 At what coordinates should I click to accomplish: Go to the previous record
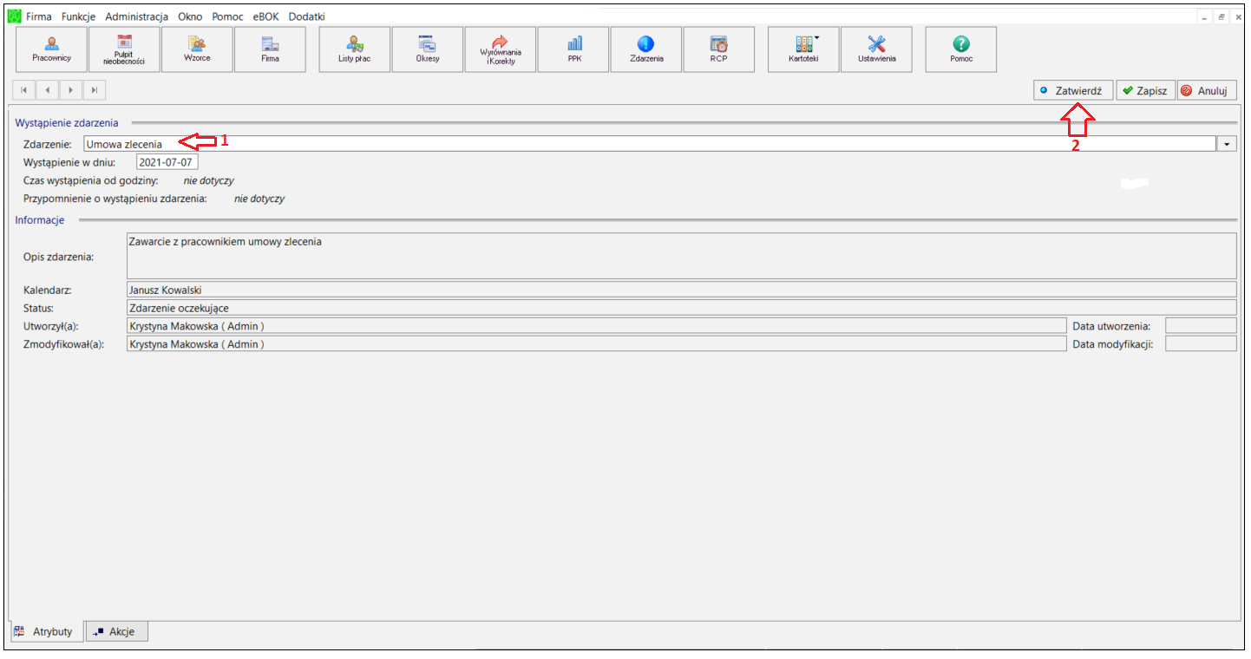coord(47,90)
